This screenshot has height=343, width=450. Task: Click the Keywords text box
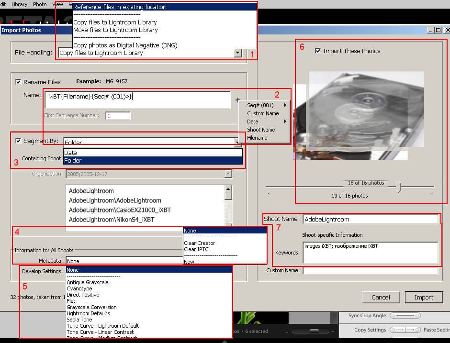point(371,253)
